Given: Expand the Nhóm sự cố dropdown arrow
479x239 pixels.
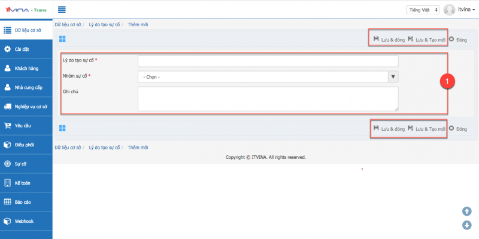Looking at the screenshot, I should (x=393, y=76).
